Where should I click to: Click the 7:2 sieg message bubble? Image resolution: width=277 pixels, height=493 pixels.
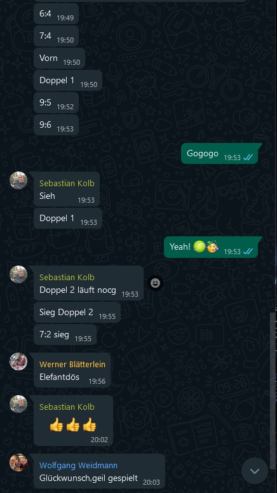[65, 335]
